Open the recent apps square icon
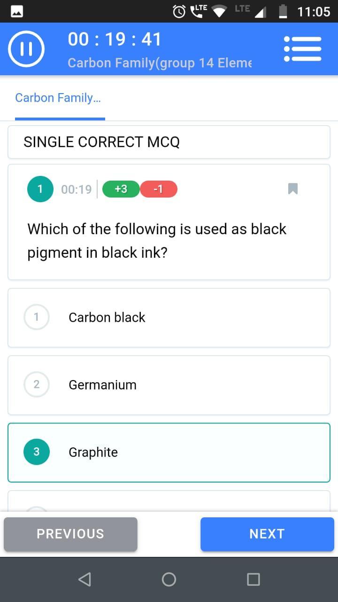The height and width of the screenshot is (602, 338). 253,579
